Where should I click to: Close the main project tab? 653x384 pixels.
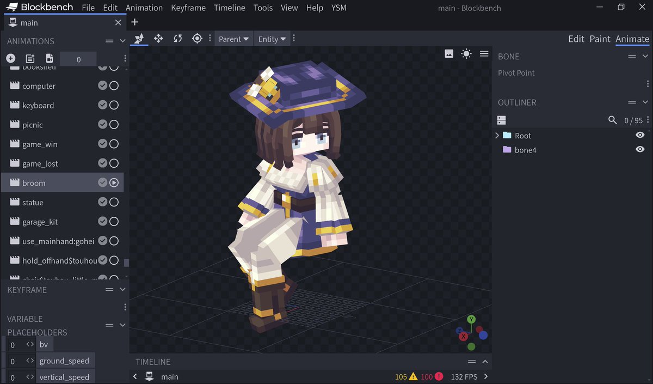(x=118, y=23)
